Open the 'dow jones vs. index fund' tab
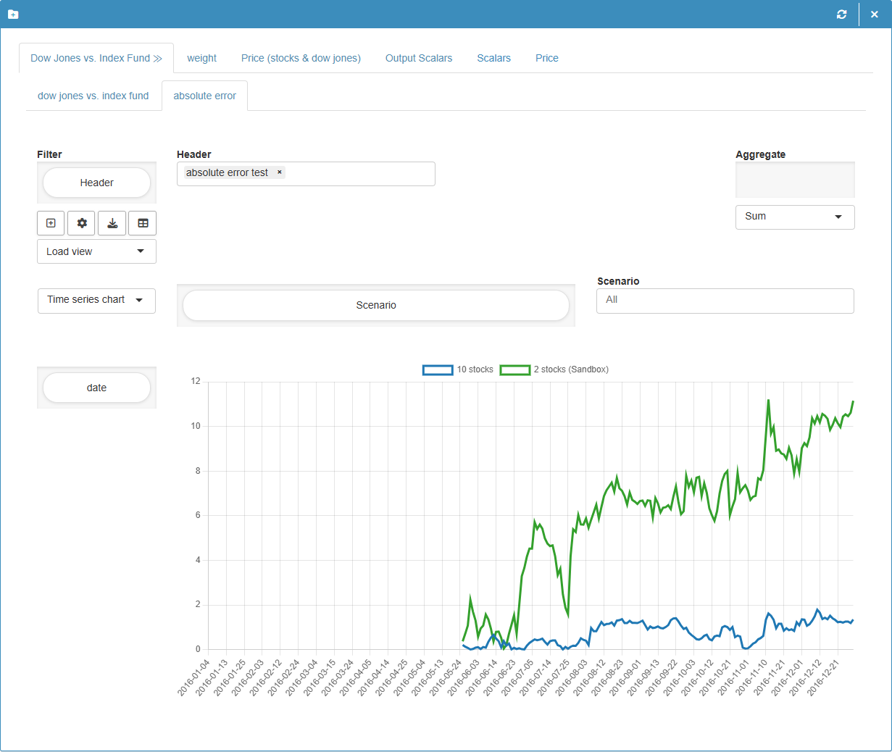Viewport: 892px width, 752px height. pos(93,95)
